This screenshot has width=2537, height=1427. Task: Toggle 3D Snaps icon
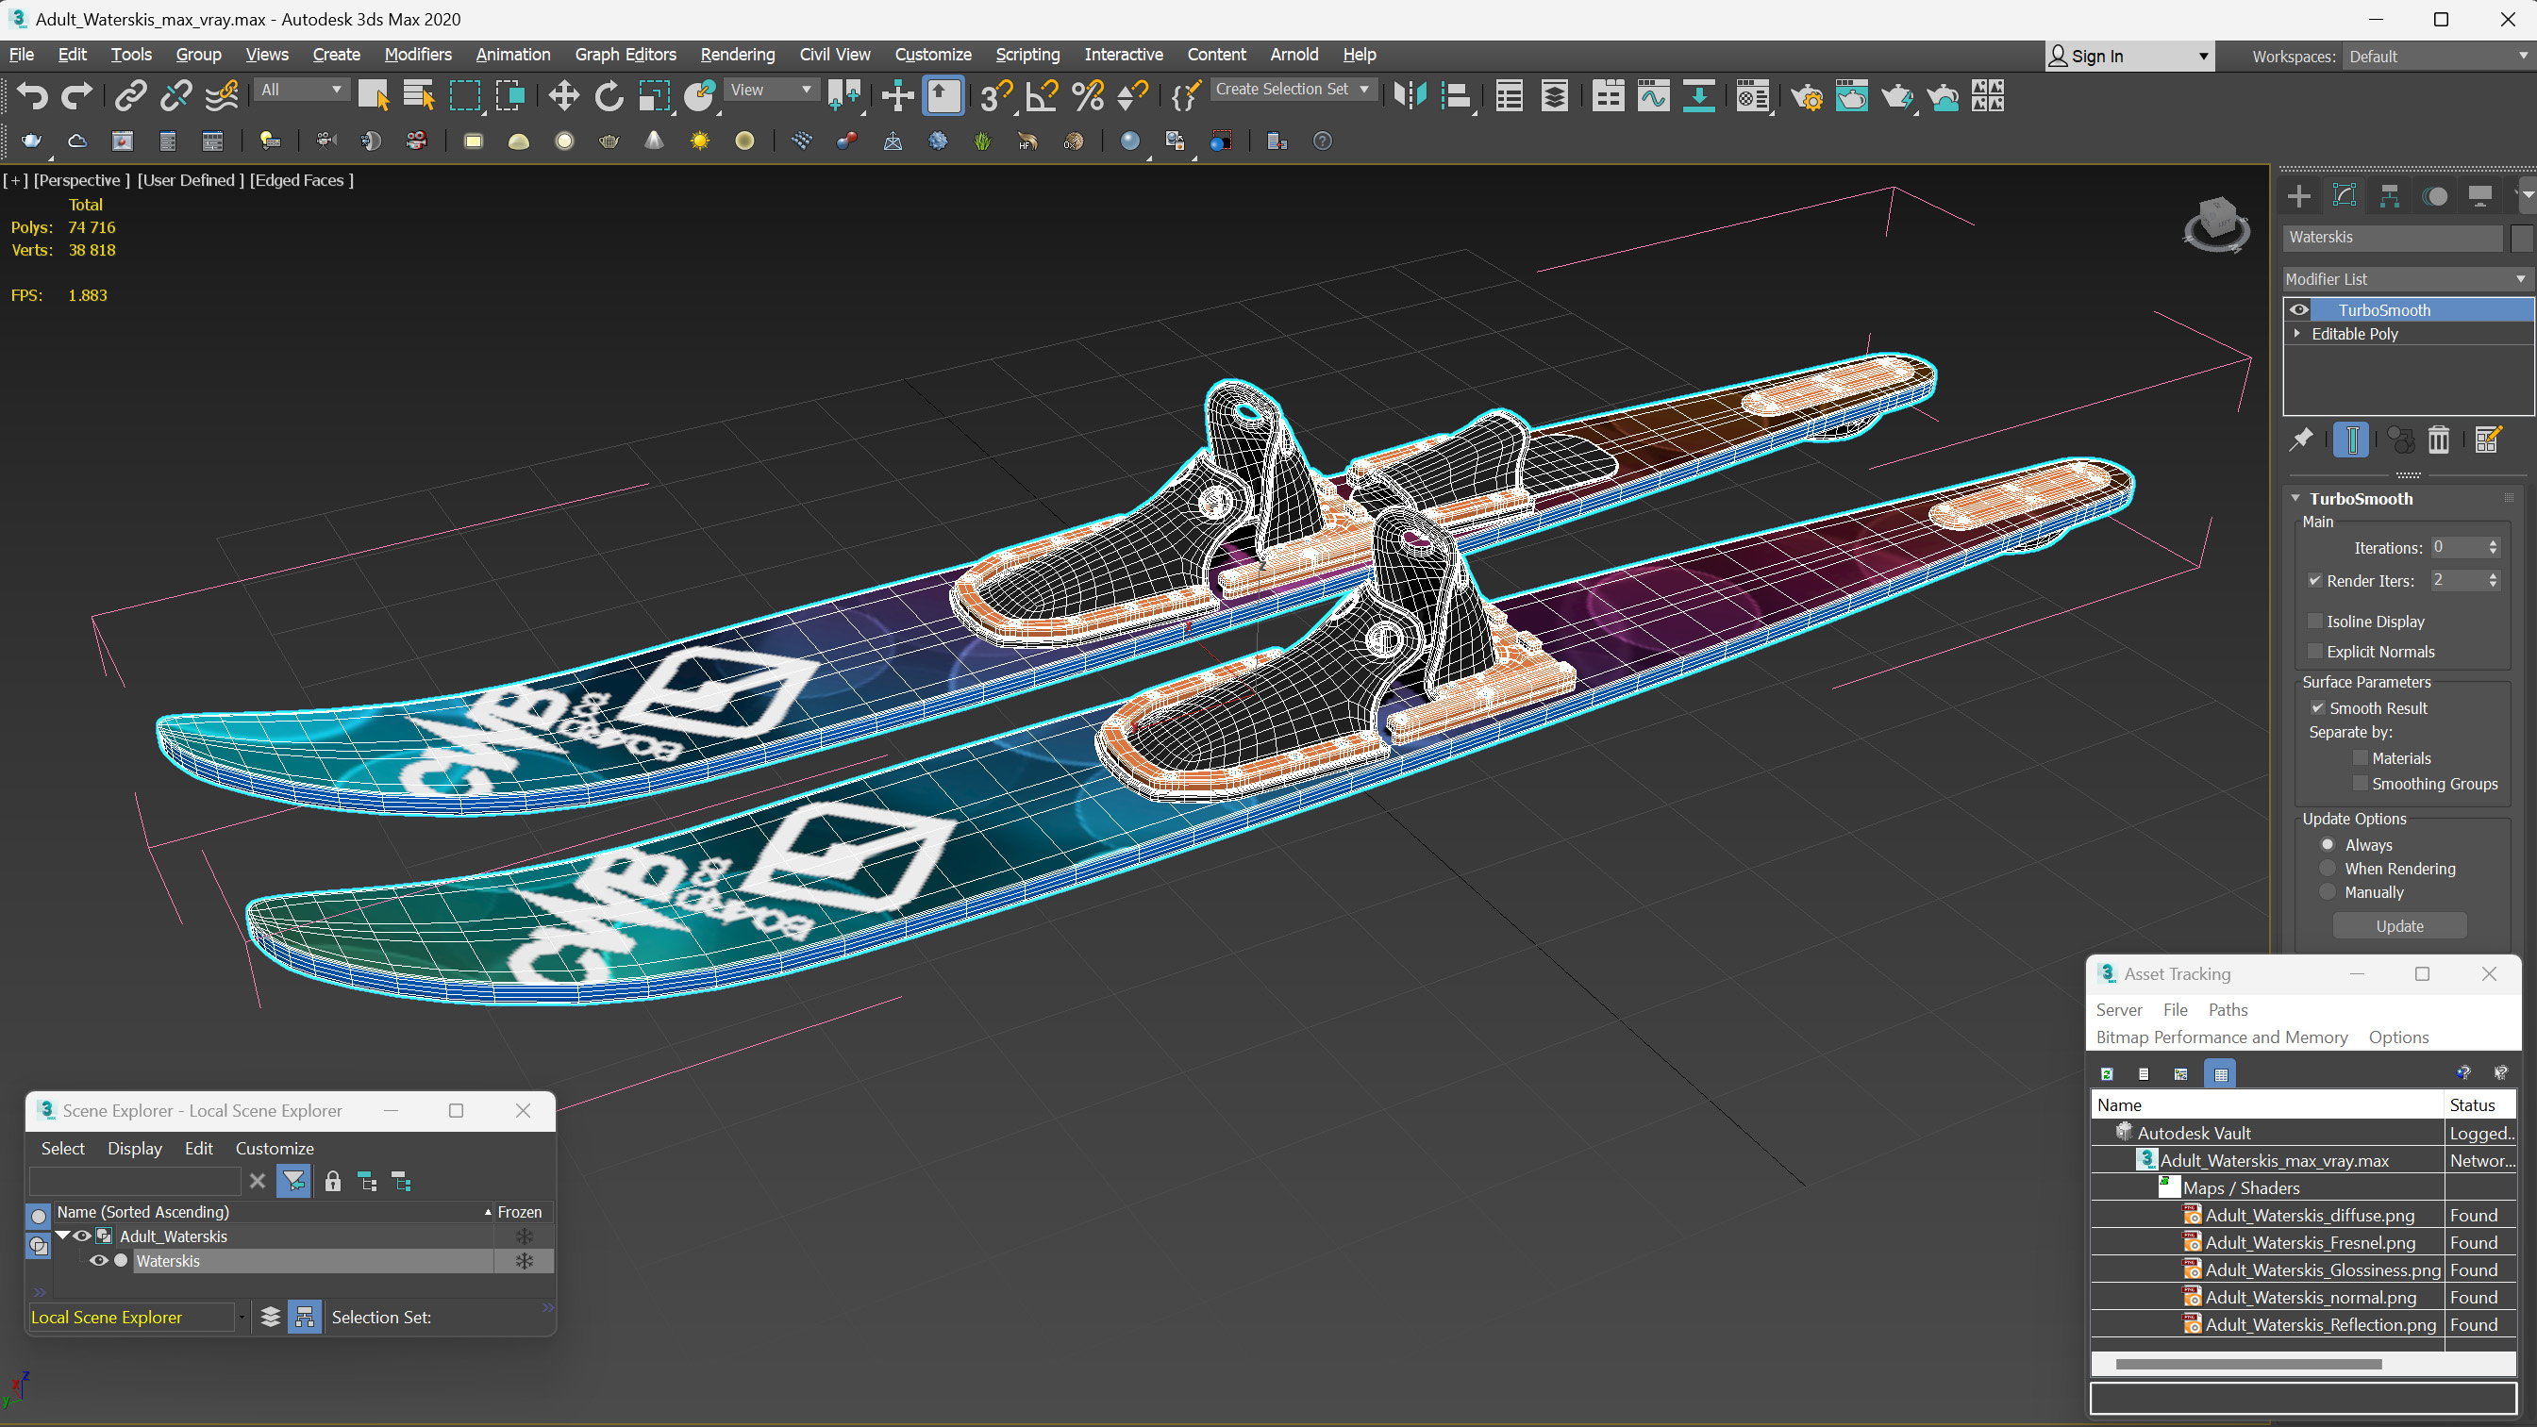pyautogui.click(x=994, y=95)
